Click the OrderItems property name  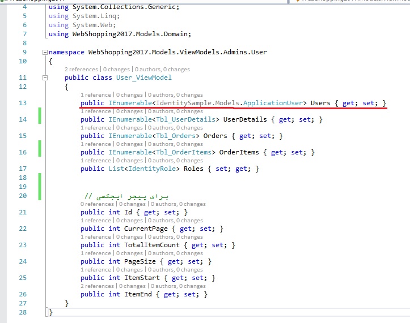click(x=239, y=152)
